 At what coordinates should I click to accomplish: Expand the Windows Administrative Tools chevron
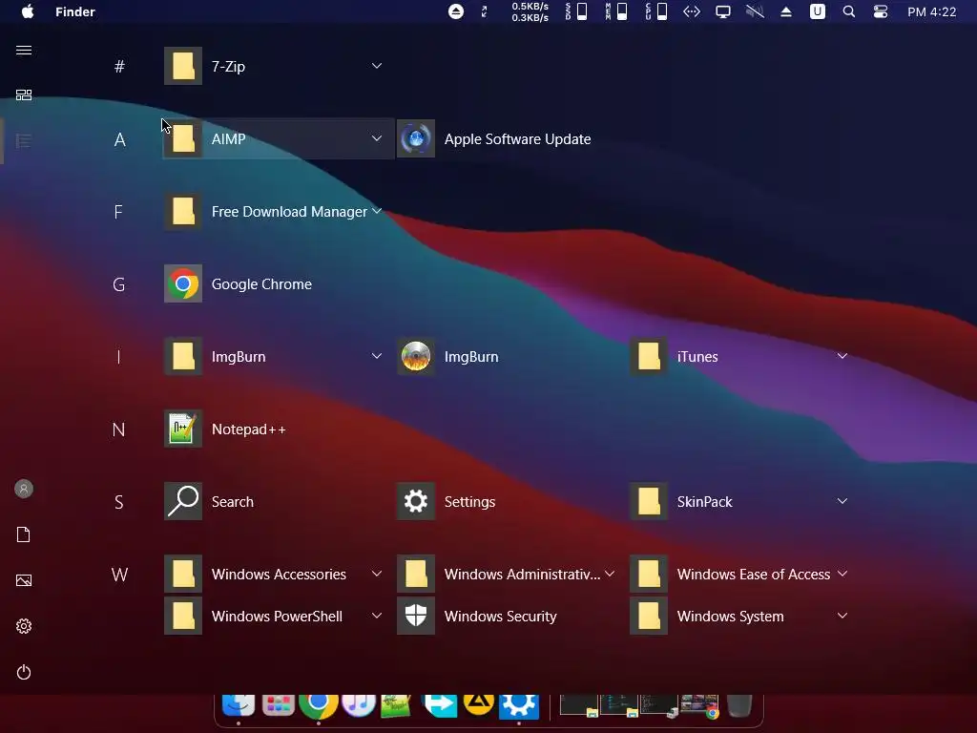tap(610, 574)
